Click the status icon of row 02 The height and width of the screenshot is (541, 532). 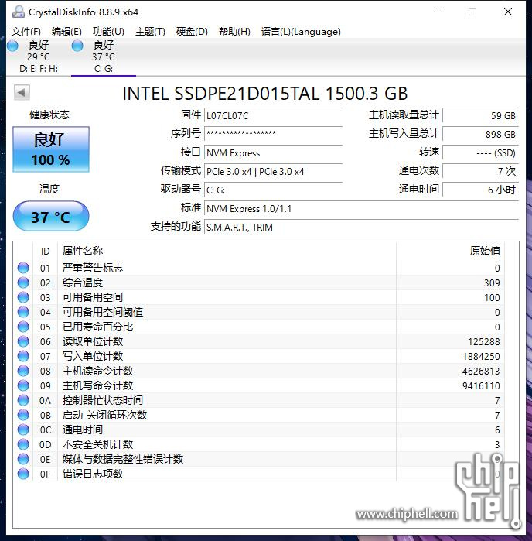point(23,282)
